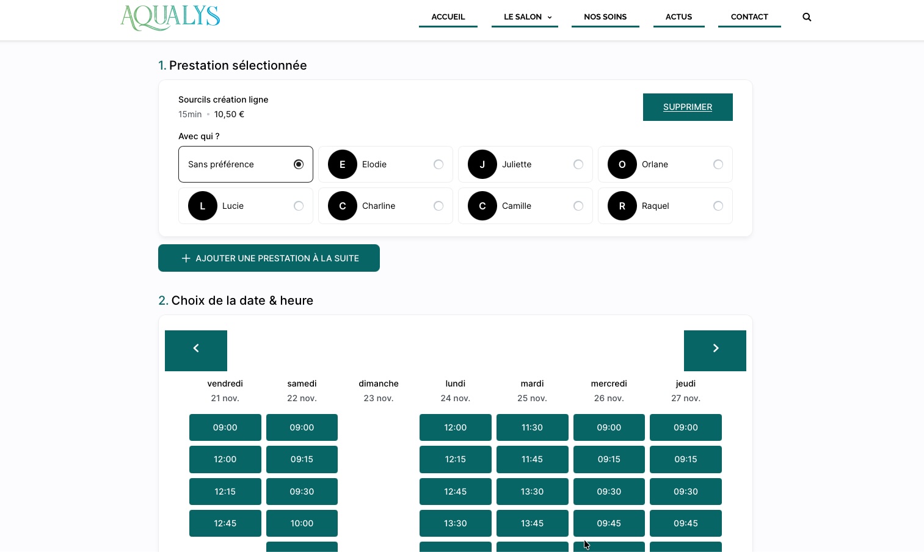This screenshot has height=552, width=924.
Task: Pick Camille's radio button
Action: click(578, 206)
